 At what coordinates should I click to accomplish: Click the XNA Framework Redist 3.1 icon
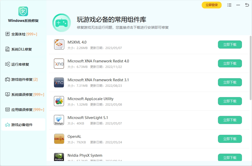[59, 82]
